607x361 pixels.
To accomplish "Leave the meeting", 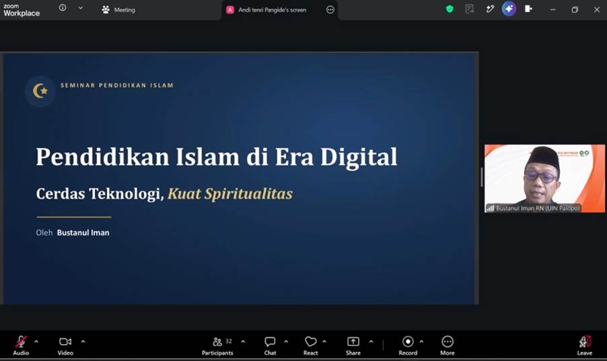I will (x=585, y=346).
